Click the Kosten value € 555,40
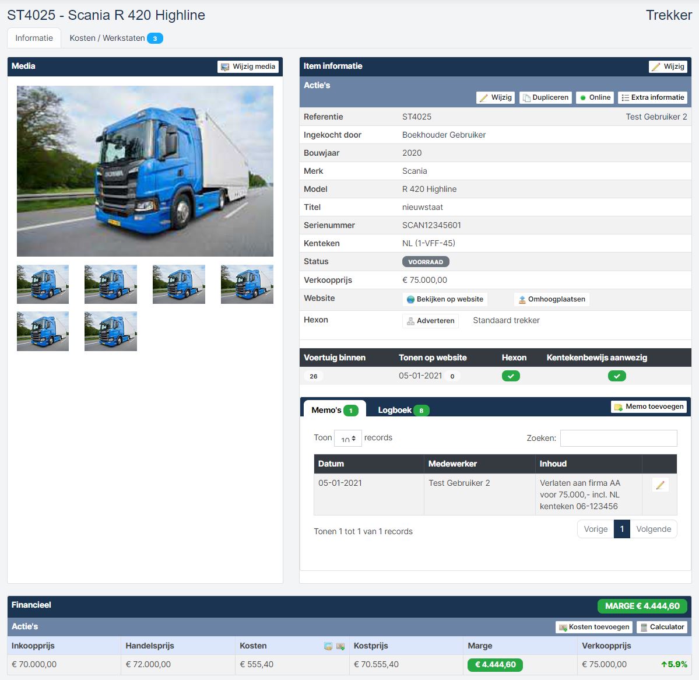 point(257,664)
